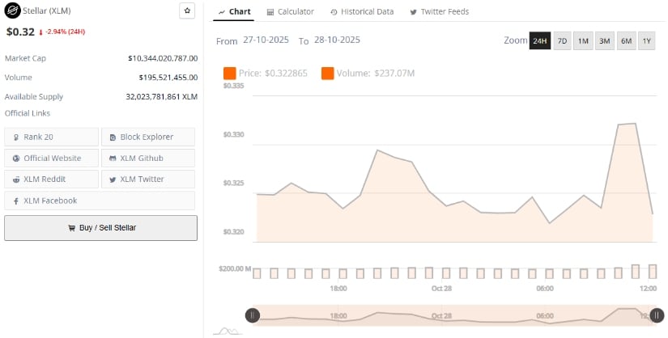Open the XLM Twitter page

tap(148, 180)
